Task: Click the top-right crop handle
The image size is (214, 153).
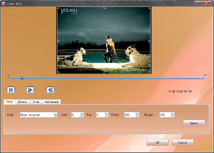Action: (x=149, y=7)
